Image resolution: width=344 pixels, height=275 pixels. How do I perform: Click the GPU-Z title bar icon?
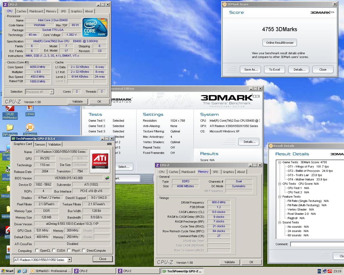(13, 139)
